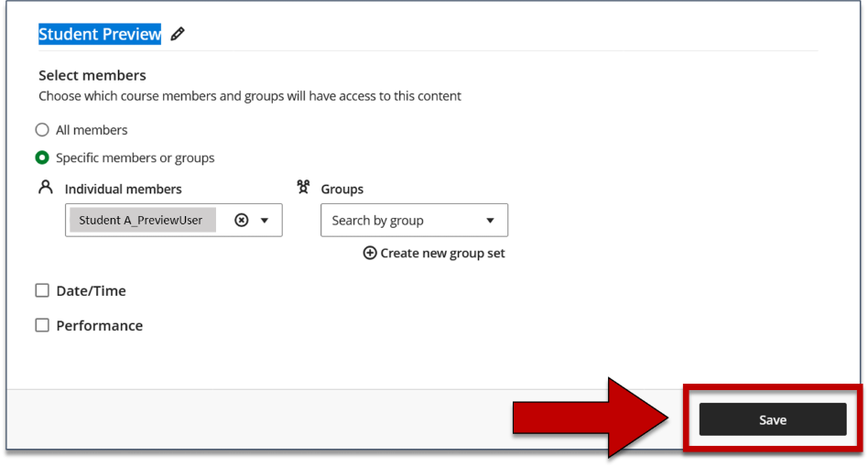Choose the Specific members or groups radio
This screenshot has width=868, height=467.
click(42, 157)
